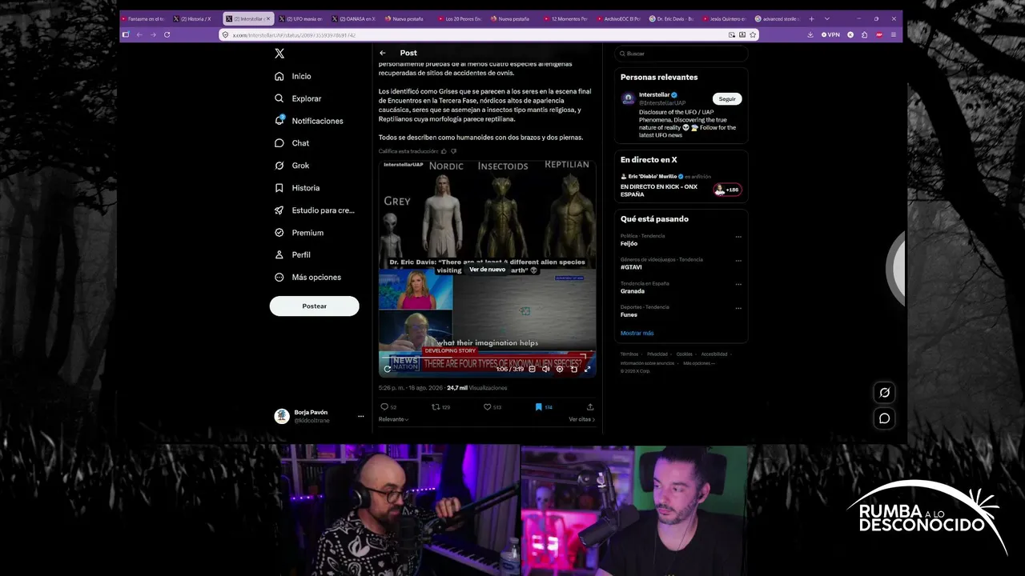Mute the video with the speaker icon
Viewport: 1025px width, 576px height.
pyautogui.click(x=545, y=369)
